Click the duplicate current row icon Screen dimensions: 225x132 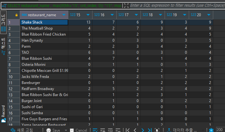110,130
